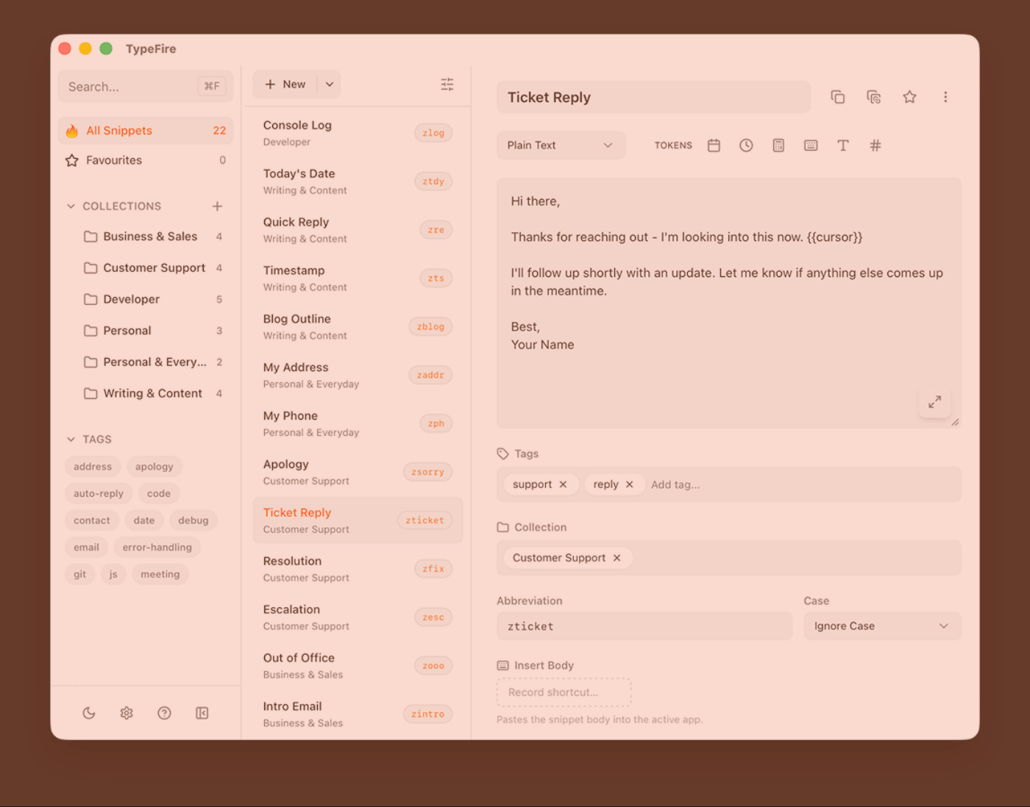Screen dimensions: 1030x807
Task: Select the Today's Date snippet
Action: tap(358, 182)
